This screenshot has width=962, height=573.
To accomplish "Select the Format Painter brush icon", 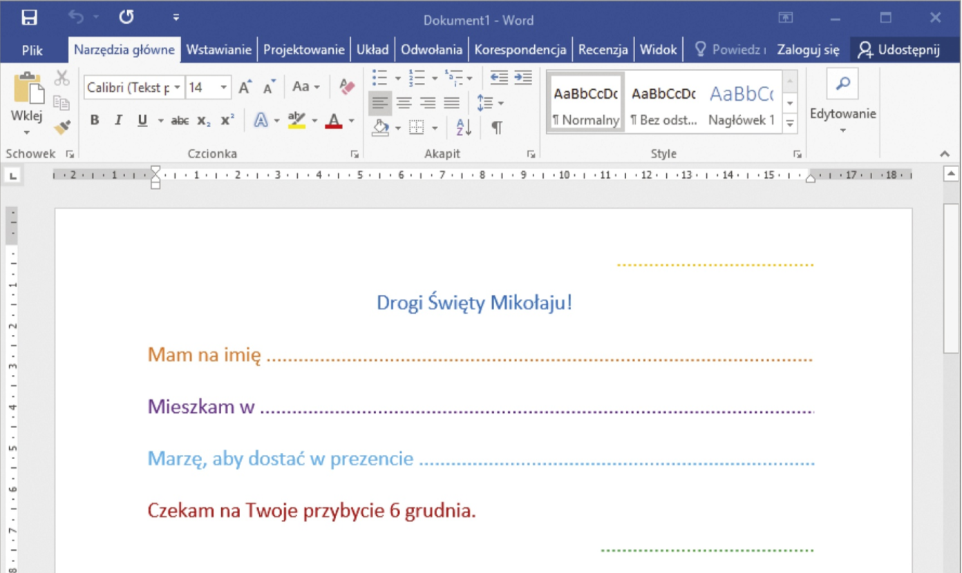I will pyautogui.click(x=62, y=126).
